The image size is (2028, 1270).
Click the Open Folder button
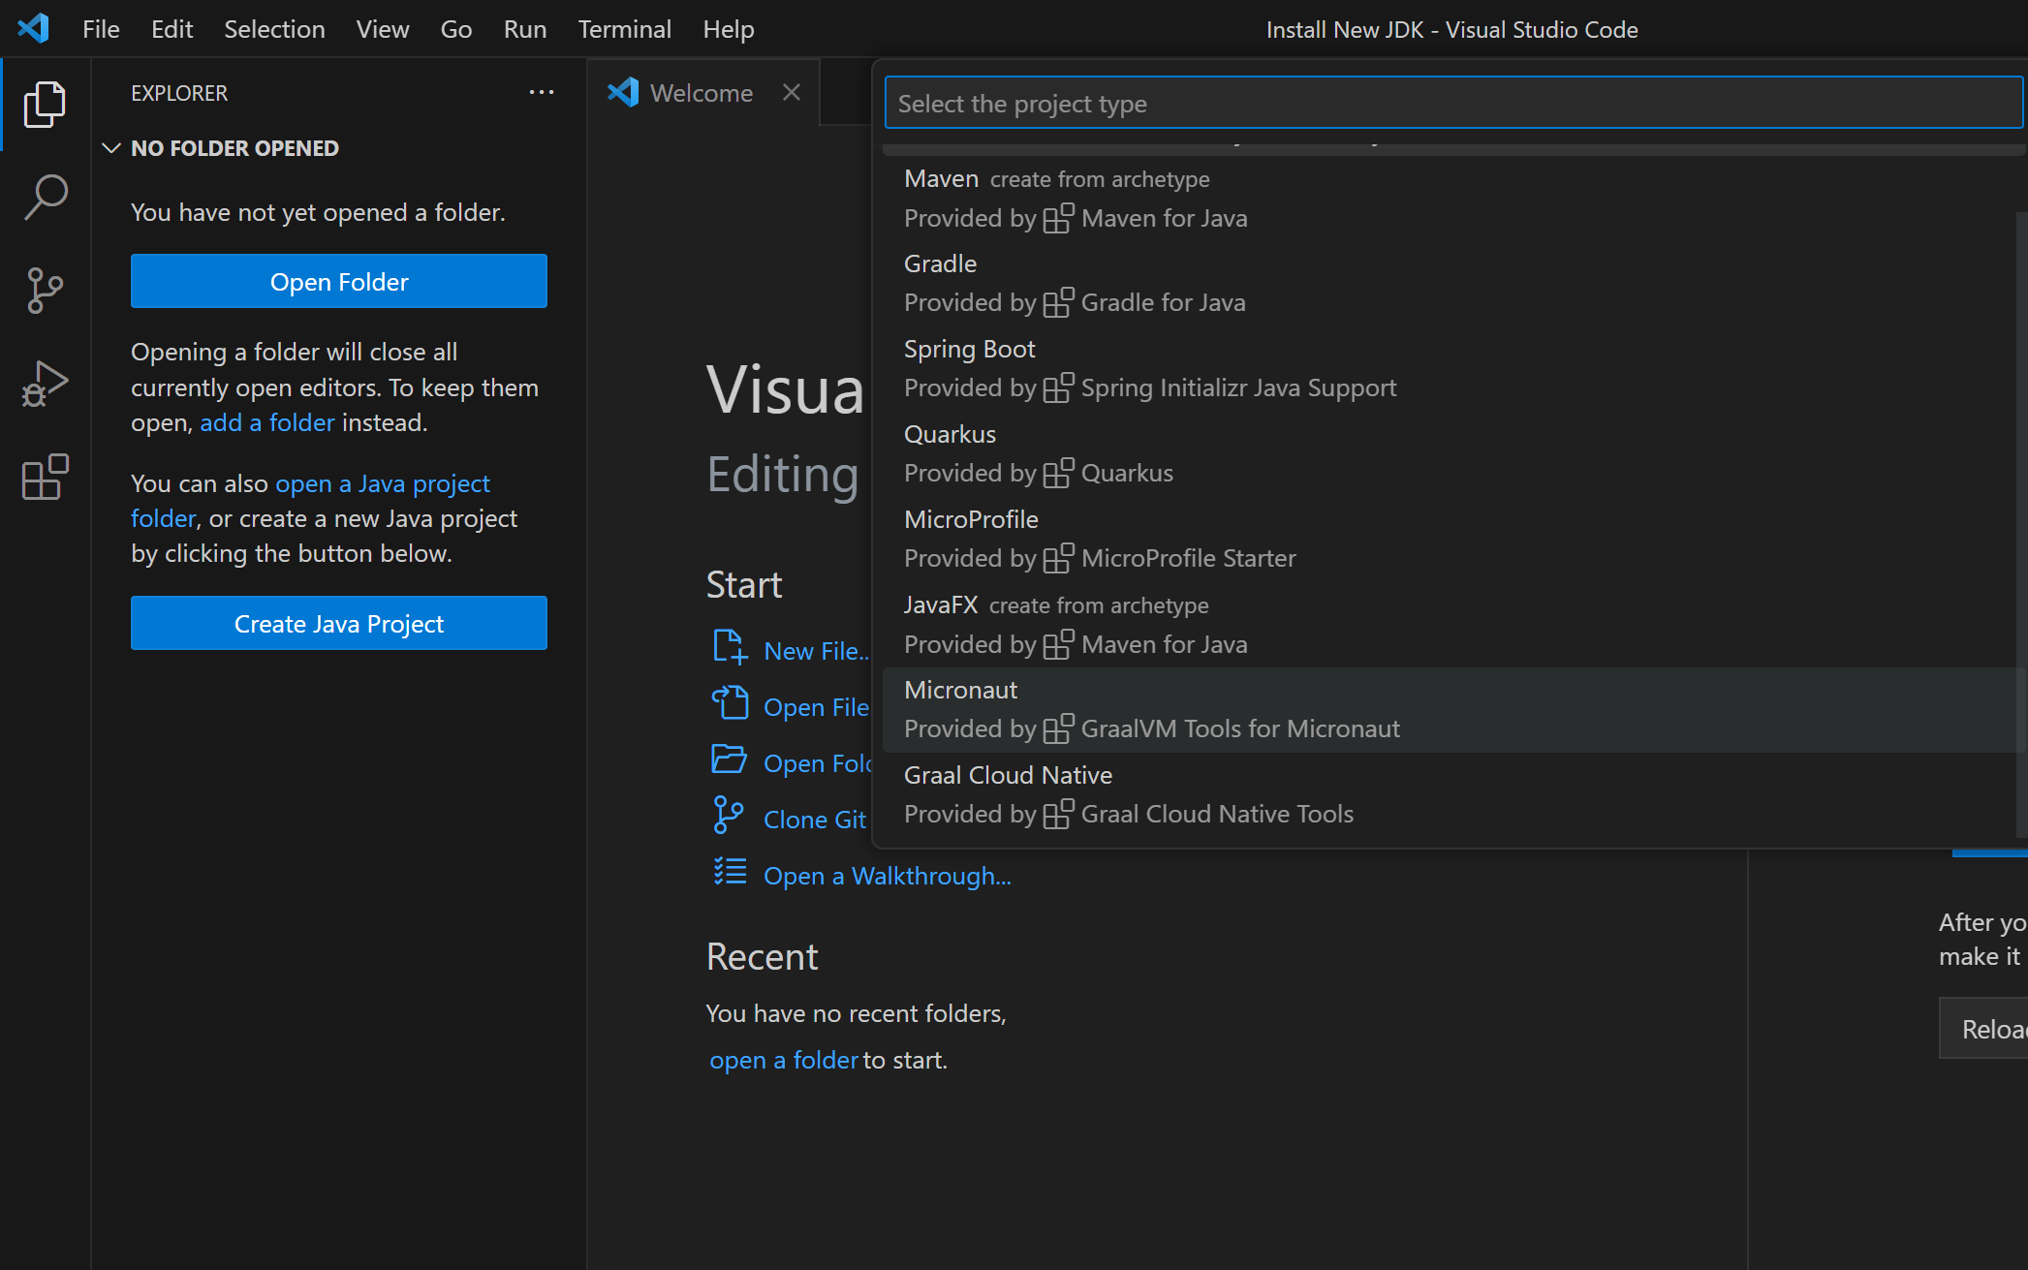tap(338, 281)
